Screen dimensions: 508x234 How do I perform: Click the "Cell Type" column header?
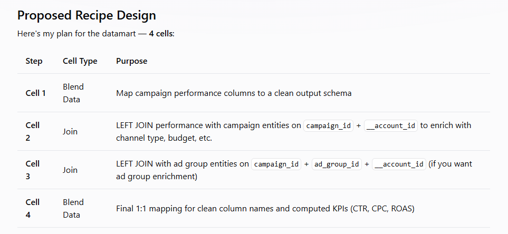point(80,61)
